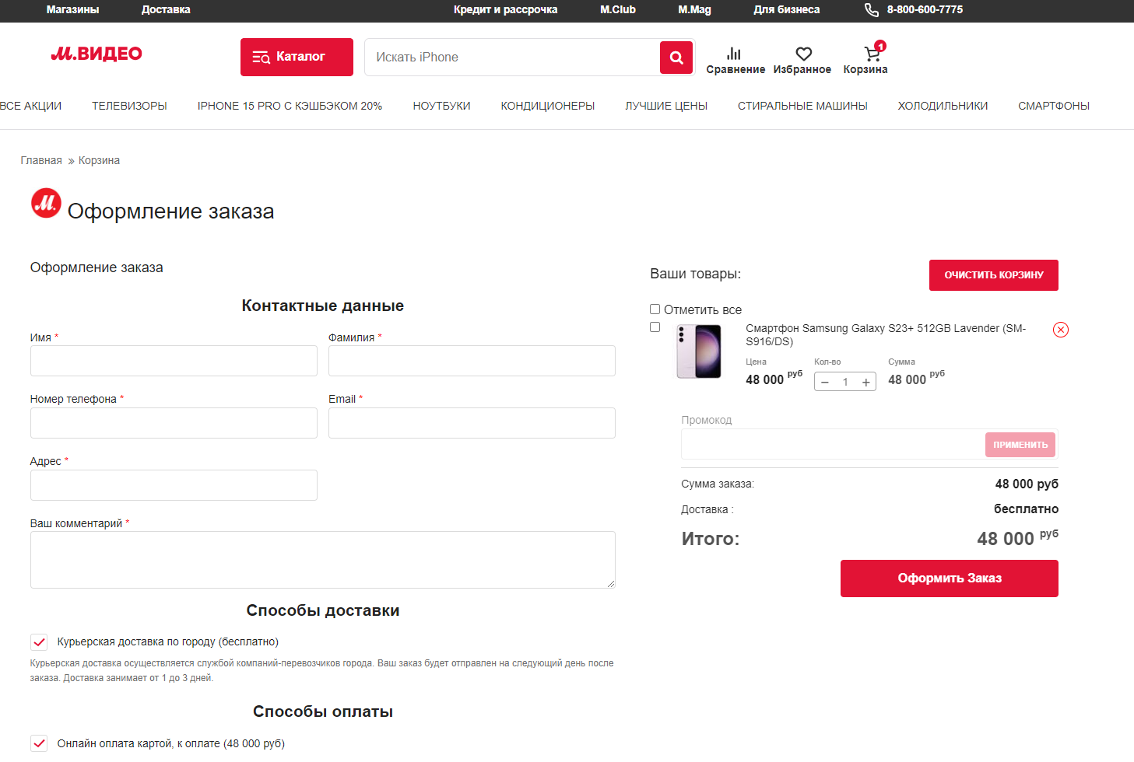Open the Сравнение comparison icon
Viewport: 1134px width, 762px height.
[736, 61]
